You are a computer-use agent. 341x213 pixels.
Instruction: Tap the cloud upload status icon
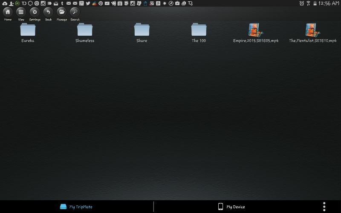coord(5,3)
